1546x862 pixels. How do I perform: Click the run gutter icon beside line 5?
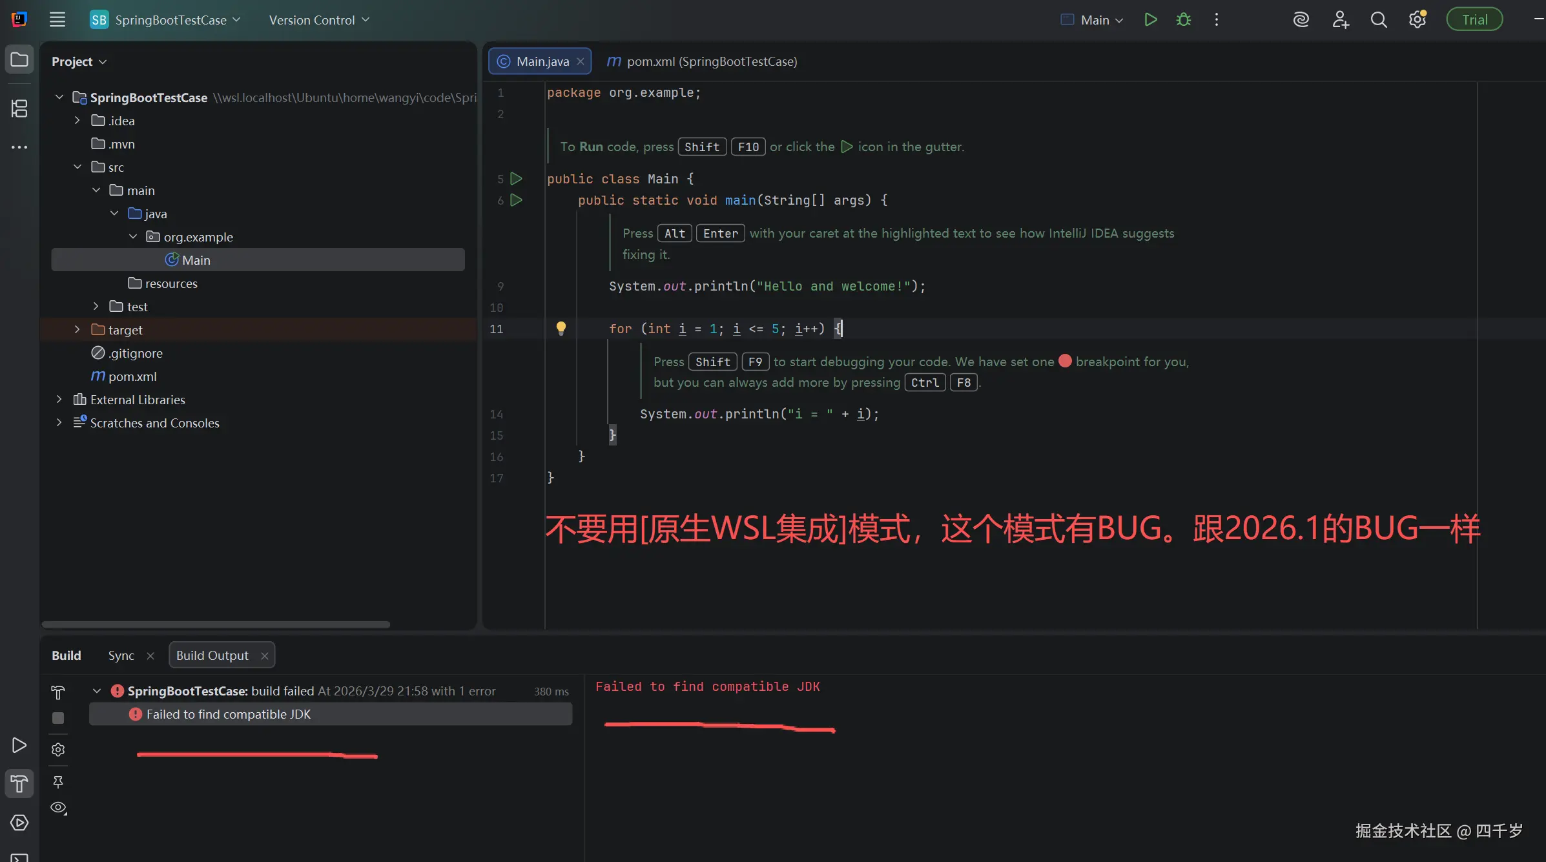click(517, 179)
